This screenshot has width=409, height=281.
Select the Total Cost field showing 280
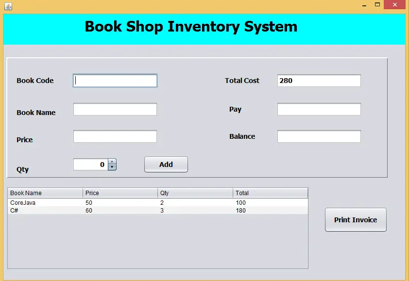[319, 80]
